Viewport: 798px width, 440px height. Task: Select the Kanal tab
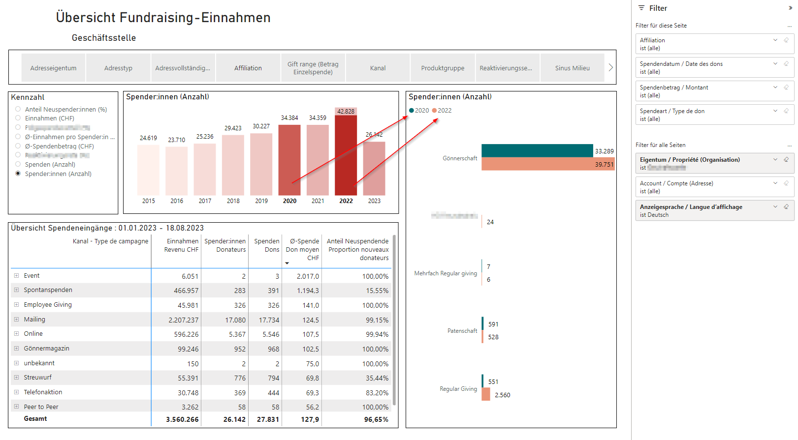(378, 68)
